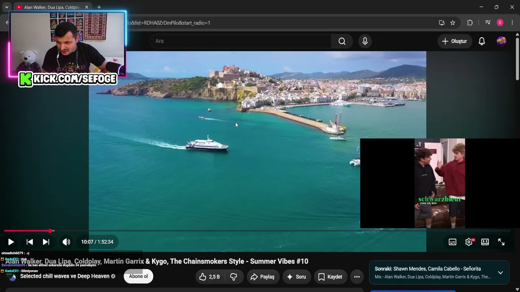
Task: Click the page vertical scrollbar
Action: click(x=517, y=59)
